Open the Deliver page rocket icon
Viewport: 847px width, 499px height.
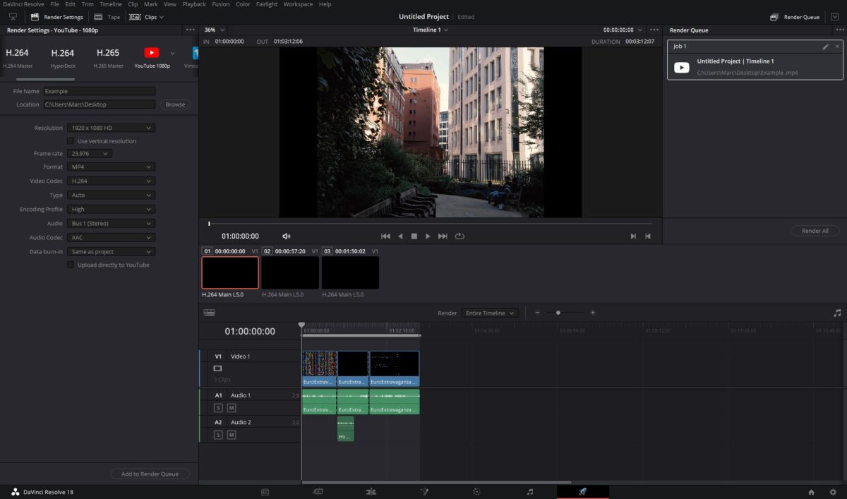[582, 492]
